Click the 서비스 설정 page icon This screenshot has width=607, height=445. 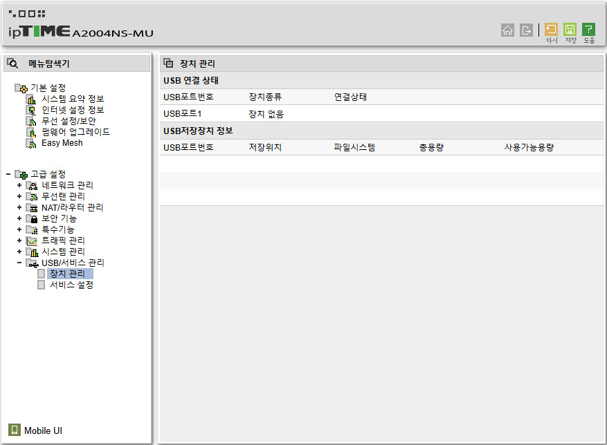[x=42, y=285]
